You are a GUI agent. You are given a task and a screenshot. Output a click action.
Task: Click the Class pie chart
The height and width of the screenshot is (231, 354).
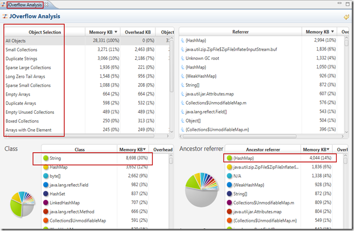(22, 204)
